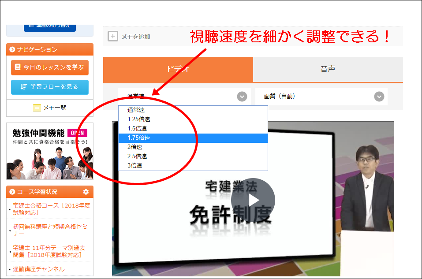Select 3倍速 playback speed
Viewport: 422px width, 279px height.
[x=193, y=165]
